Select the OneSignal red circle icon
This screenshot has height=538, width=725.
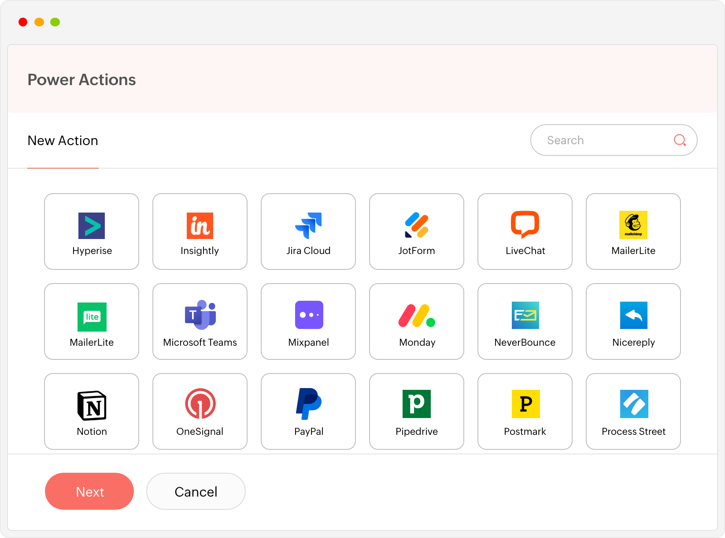point(200,403)
